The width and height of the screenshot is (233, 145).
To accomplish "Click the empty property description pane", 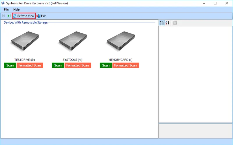I will tap(195, 130).
